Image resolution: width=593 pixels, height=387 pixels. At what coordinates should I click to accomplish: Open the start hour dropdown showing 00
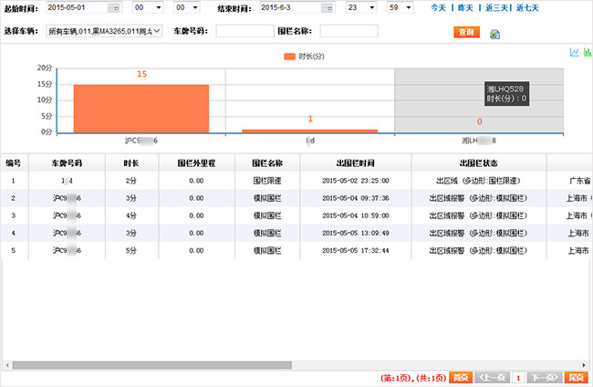pyautogui.click(x=148, y=7)
